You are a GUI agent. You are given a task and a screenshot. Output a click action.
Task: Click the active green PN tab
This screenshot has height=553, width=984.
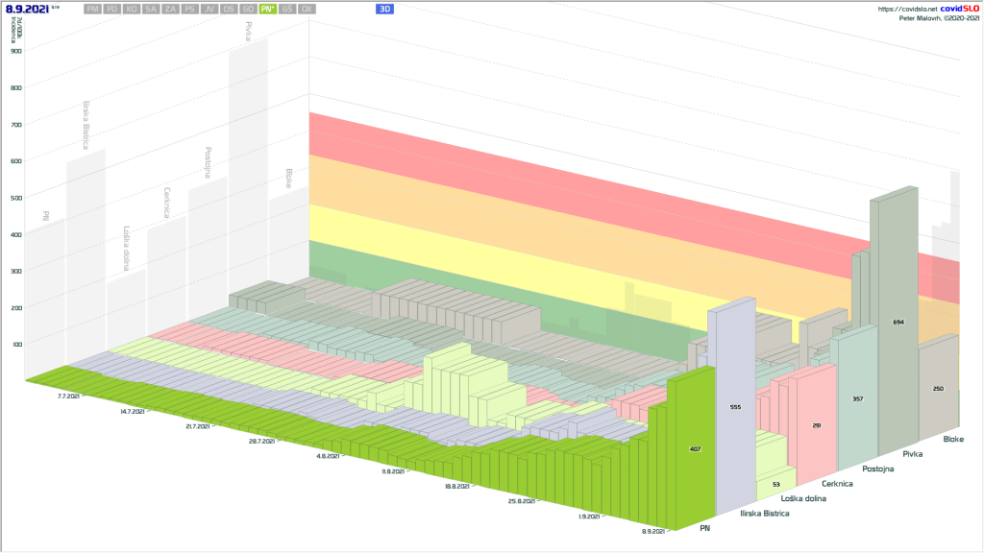[x=268, y=9]
